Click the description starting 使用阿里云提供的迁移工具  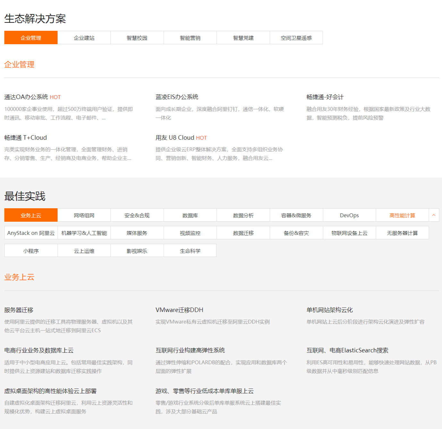click(x=68, y=326)
